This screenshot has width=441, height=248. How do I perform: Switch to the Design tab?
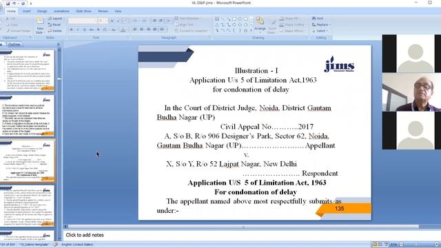pos(42,11)
